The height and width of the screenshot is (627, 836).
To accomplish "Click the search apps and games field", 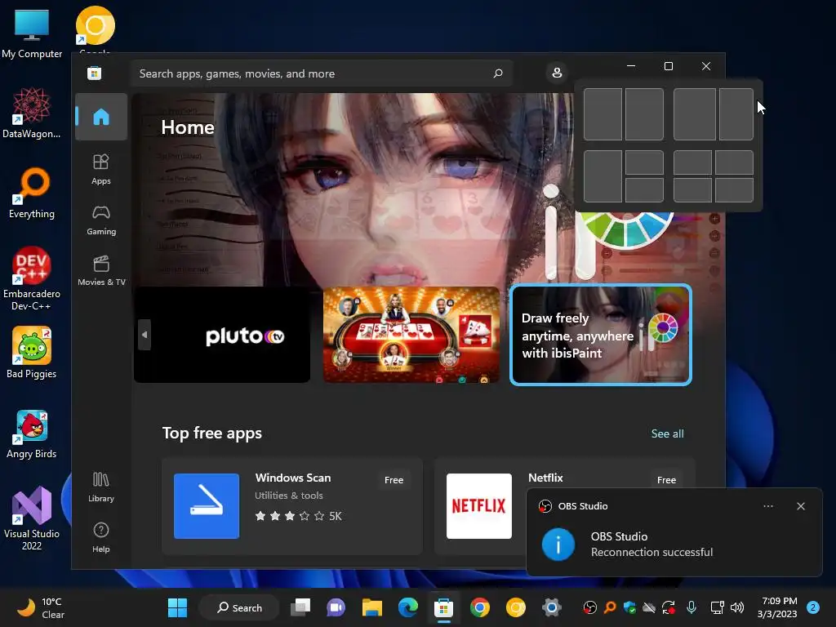I will 322,73.
